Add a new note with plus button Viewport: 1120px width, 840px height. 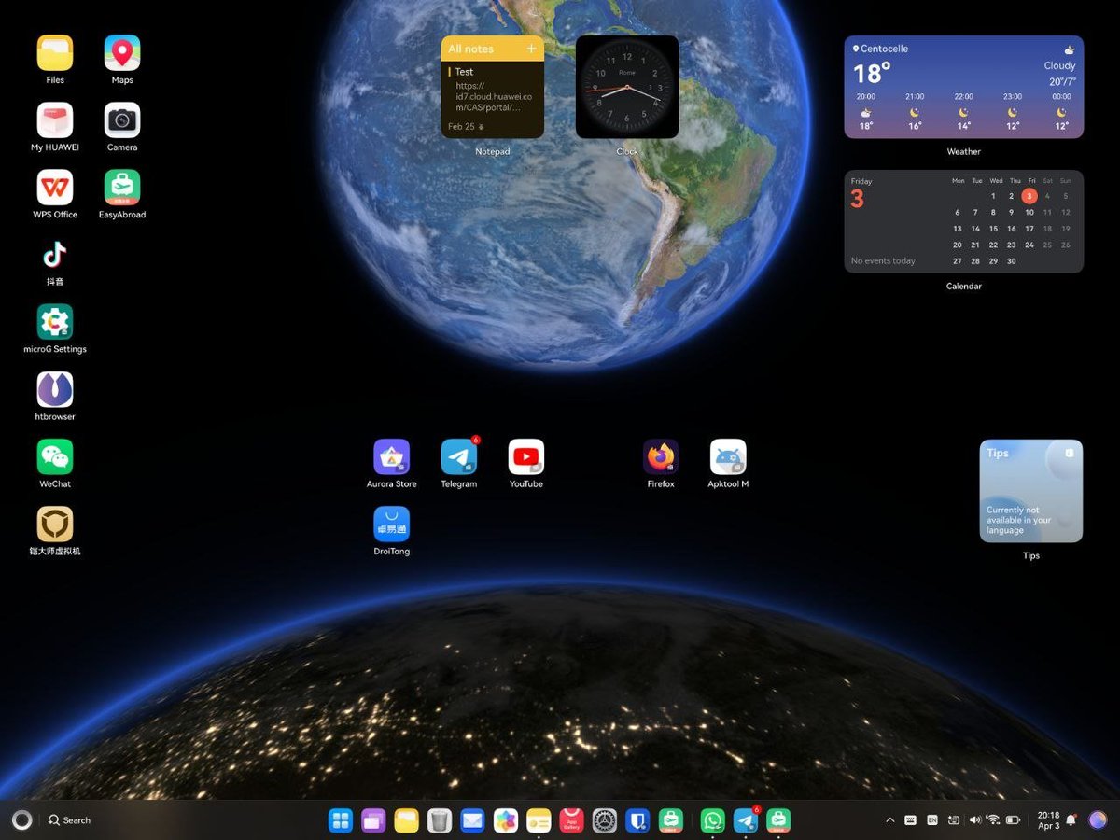(x=532, y=49)
